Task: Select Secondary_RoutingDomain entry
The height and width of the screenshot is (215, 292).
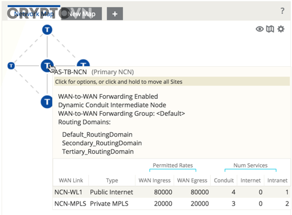Action: (102, 143)
